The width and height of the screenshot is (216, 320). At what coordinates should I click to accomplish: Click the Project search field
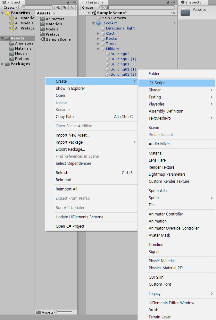click(x=37, y=7)
